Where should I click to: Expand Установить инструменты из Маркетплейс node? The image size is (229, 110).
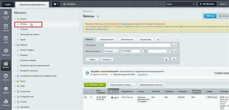click(x=15, y=76)
